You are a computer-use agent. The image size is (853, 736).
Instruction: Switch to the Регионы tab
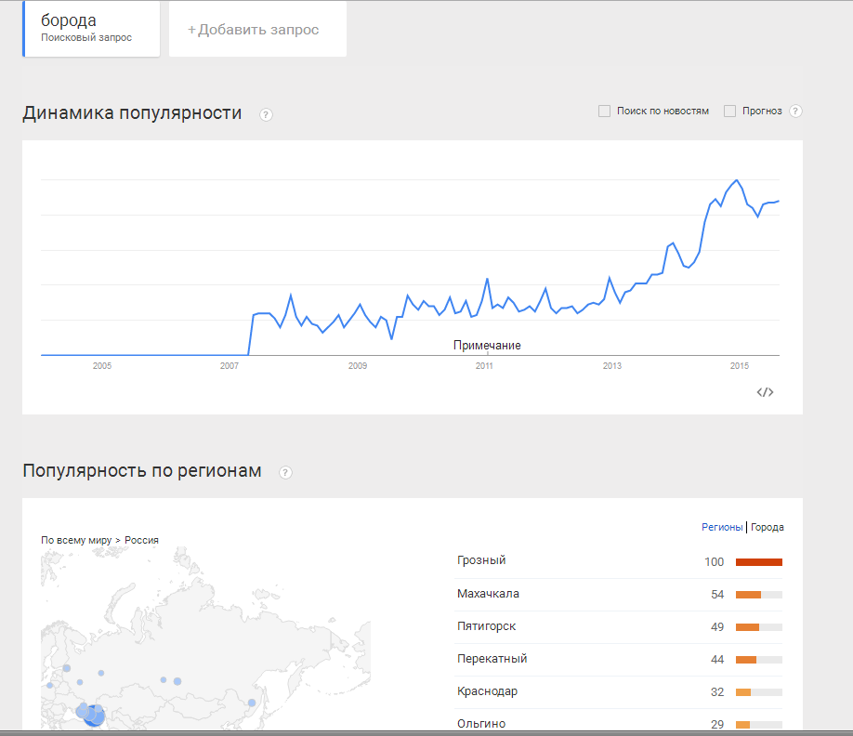click(722, 527)
